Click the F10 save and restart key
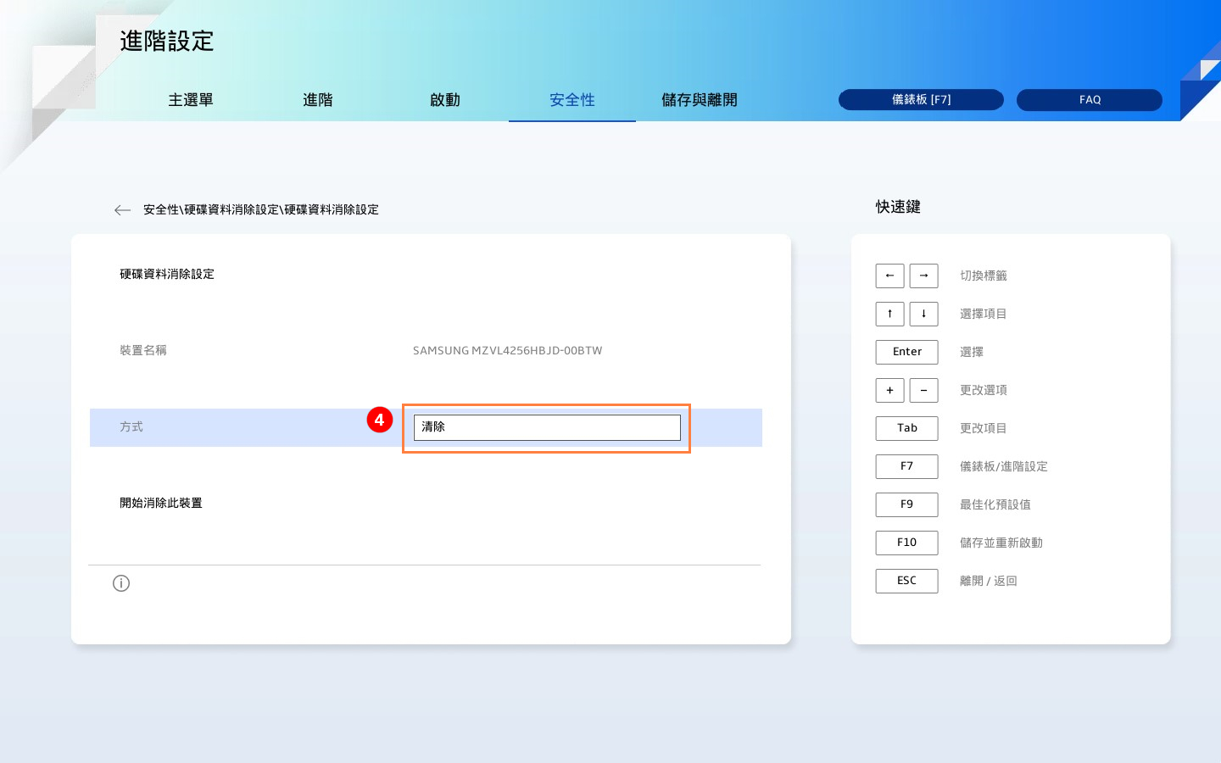 coord(906,543)
